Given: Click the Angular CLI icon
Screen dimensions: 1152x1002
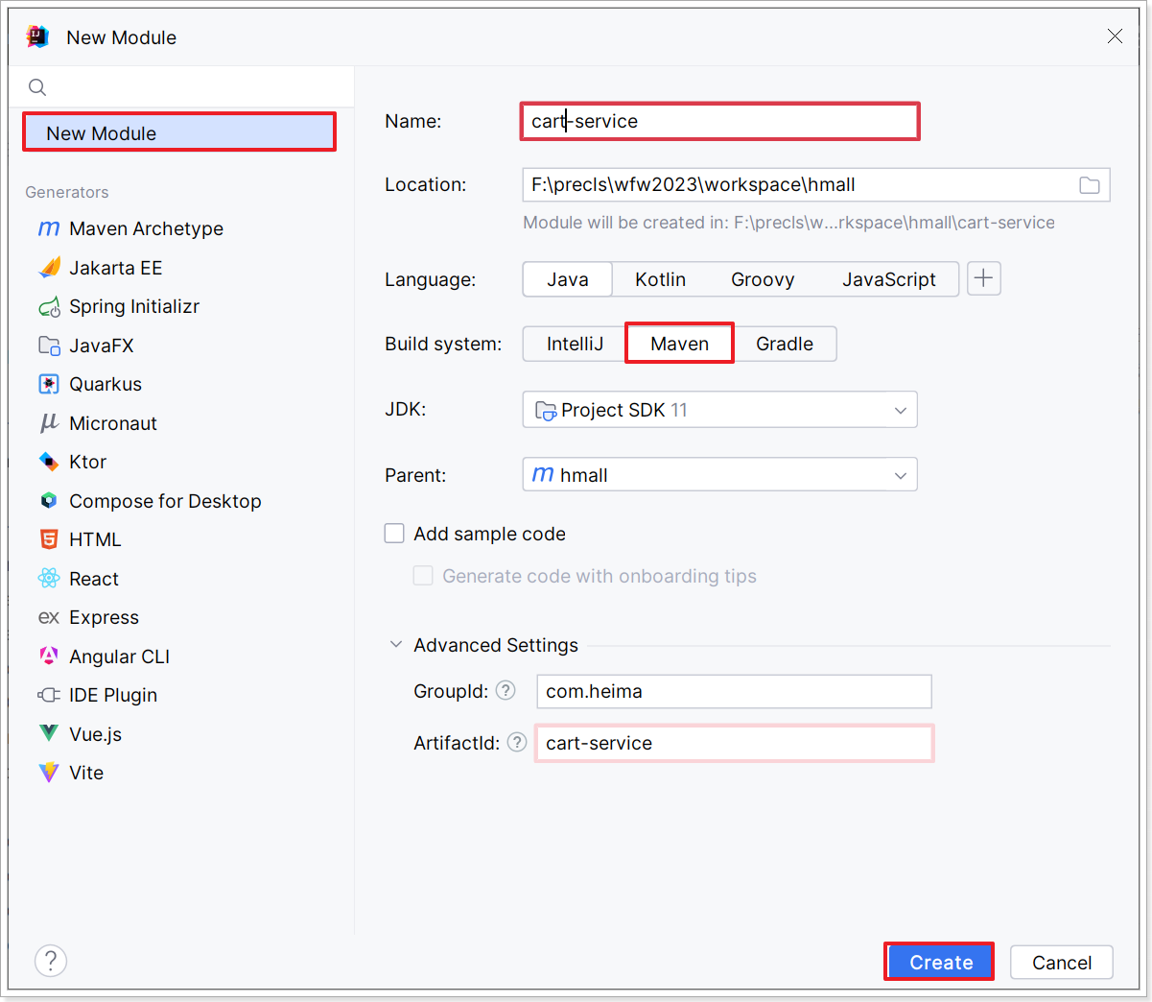Looking at the screenshot, I should click(49, 656).
